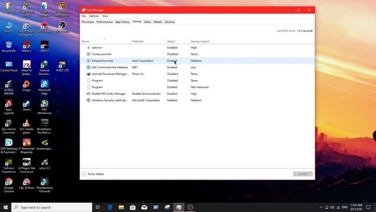Open the VLC media player shortcut
This screenshot has width=376, height=212.
[26, 127]
